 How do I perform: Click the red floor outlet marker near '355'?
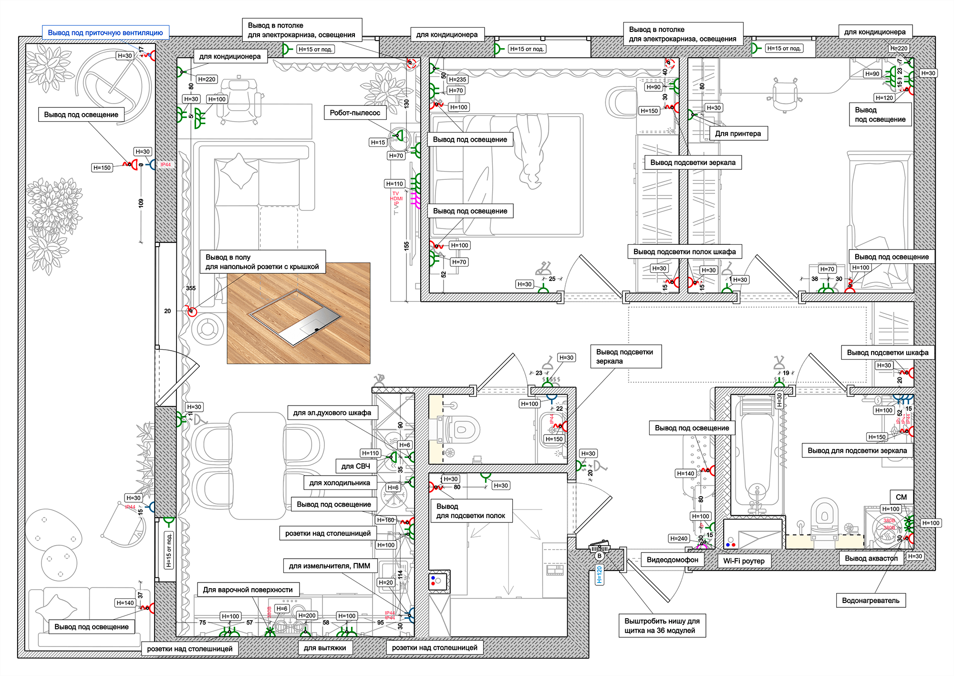(192, 312)
